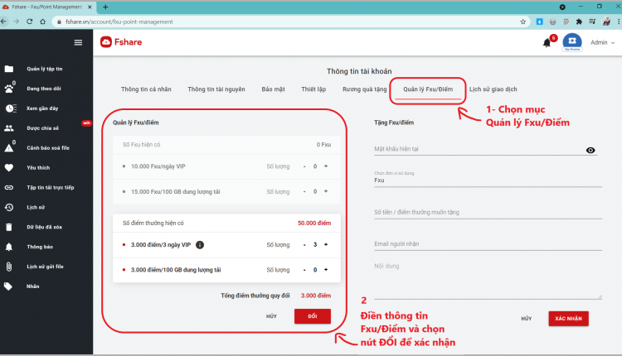This screenshot has width=622, height=356.
Task: Decrease quantity for 10.000 Fxu/ngày VIP
Action: (x=304, y=166)
